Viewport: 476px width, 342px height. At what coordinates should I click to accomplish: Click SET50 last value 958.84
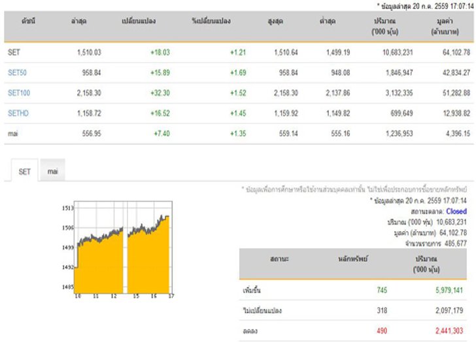[x=92, y=72]
